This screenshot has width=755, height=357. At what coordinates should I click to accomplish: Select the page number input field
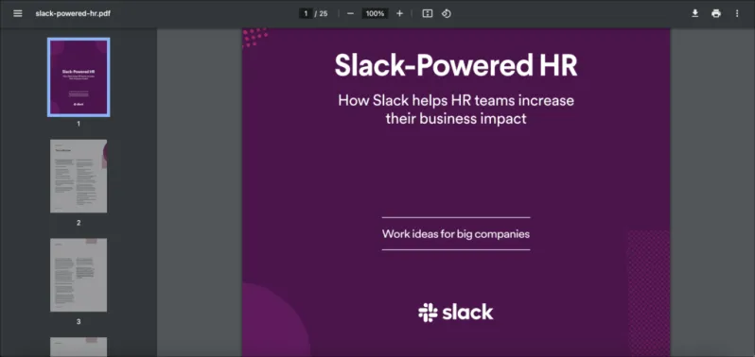click(x=306, y=13)
